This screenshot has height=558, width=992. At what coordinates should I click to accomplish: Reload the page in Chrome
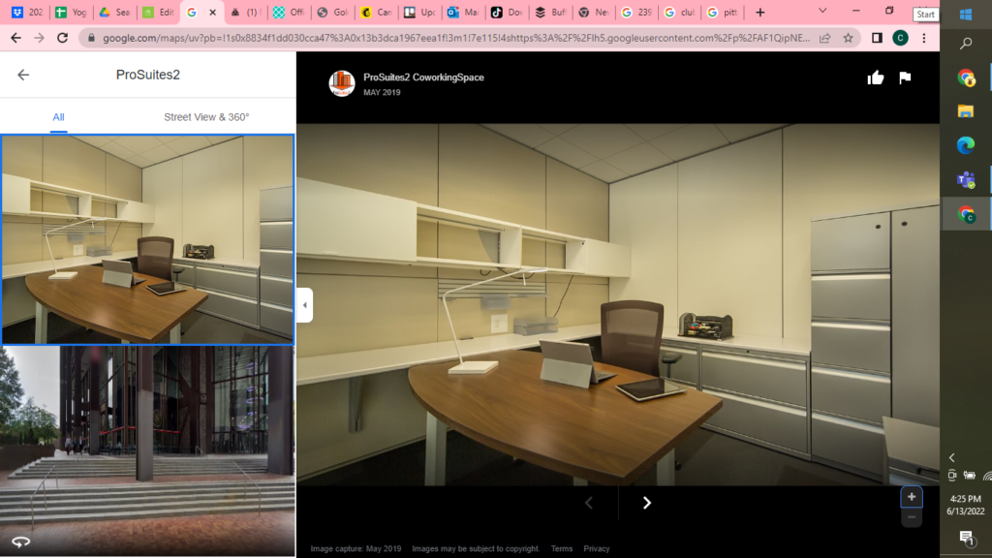click(63, 38)
